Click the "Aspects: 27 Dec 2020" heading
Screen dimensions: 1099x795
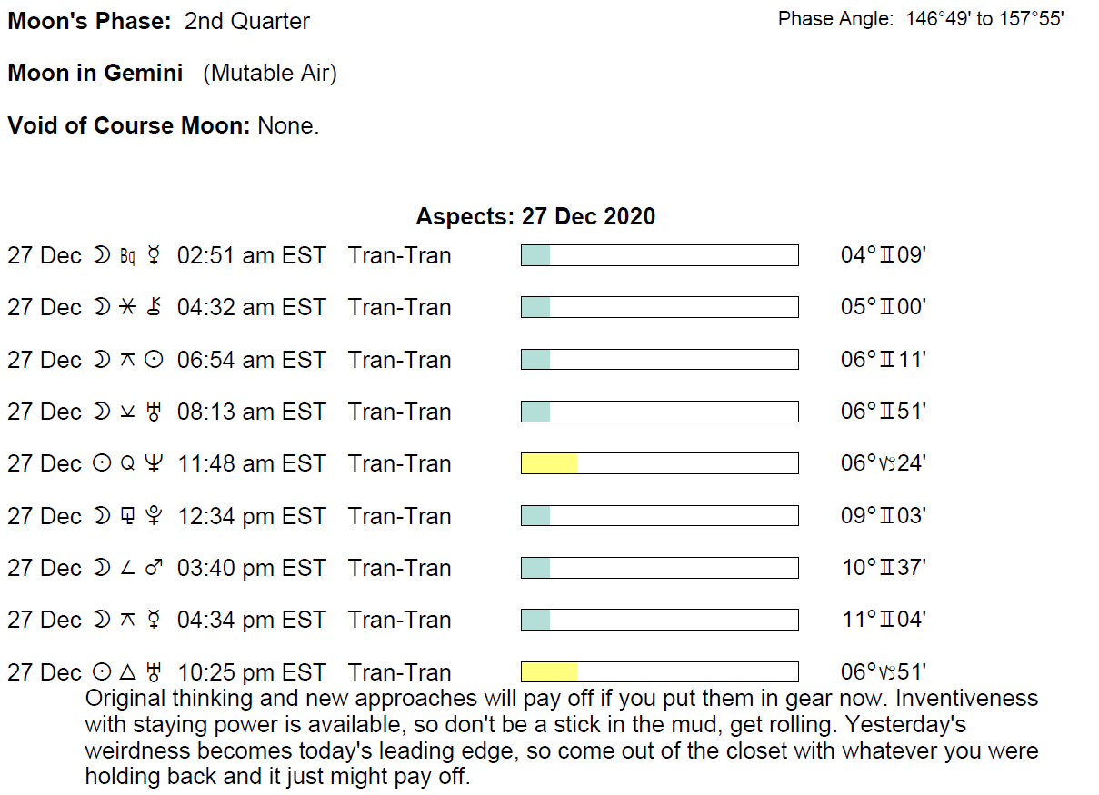click(535, 217)
